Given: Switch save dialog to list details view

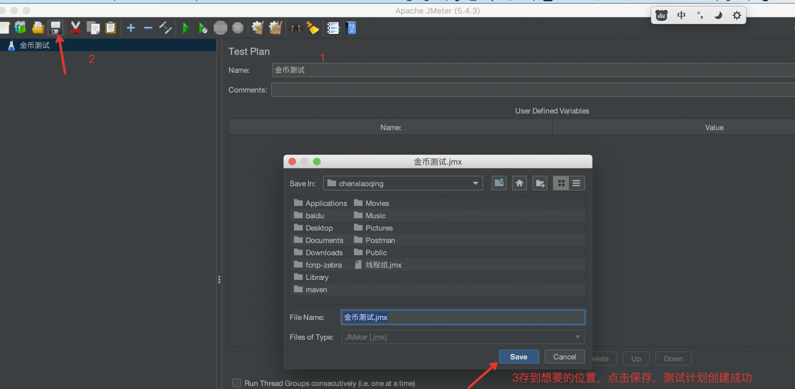Looking at the screenshot, I should (576, 183).
